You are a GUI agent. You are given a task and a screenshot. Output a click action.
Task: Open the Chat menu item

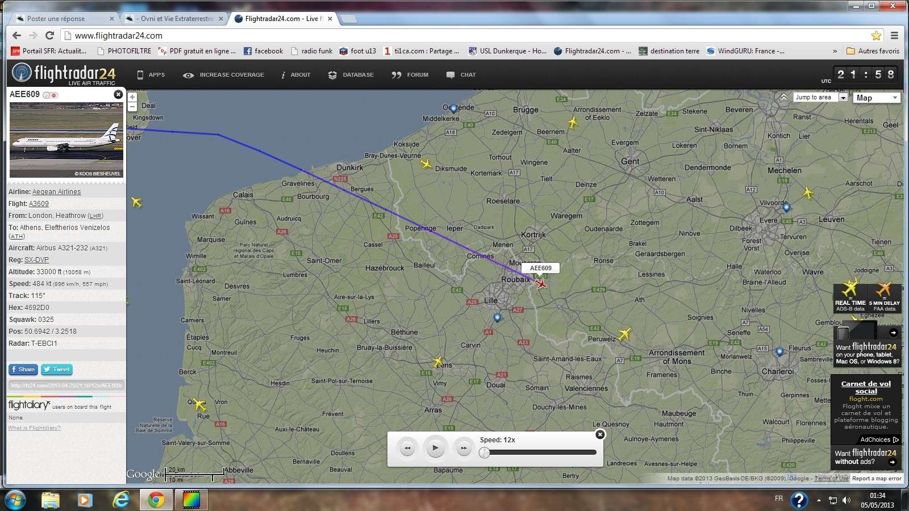click(461, 75)
